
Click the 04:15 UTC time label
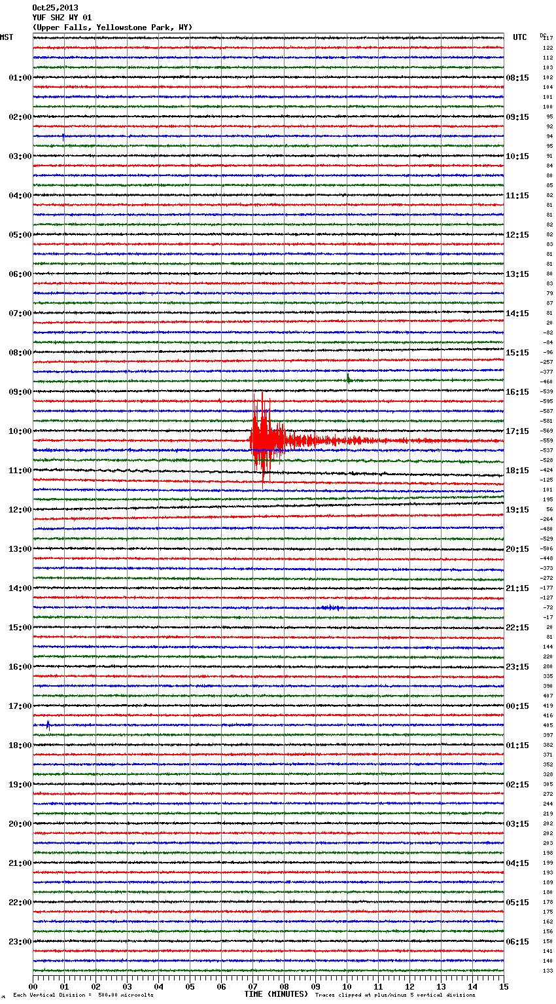point(517,863)
